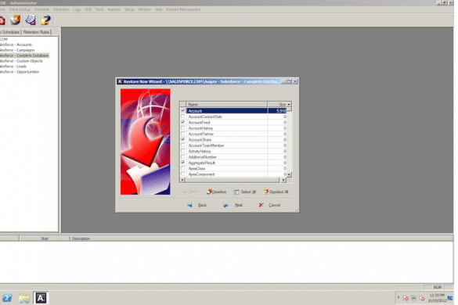This screenshot has width=458, height=305.
Task: Open PowerShell from the taskbar
Action: [7, 298]
